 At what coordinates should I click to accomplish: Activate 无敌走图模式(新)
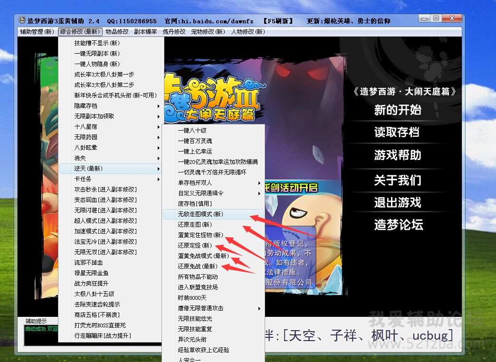[x=213, y=214]
